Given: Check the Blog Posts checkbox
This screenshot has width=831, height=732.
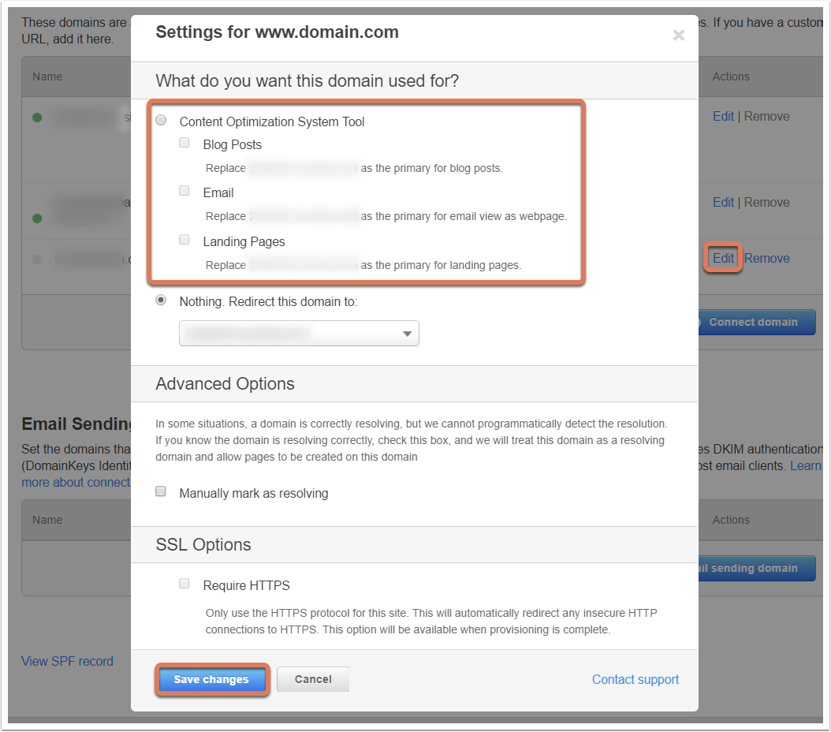Looking at the screenshot, I should click(x=184, y=143).
